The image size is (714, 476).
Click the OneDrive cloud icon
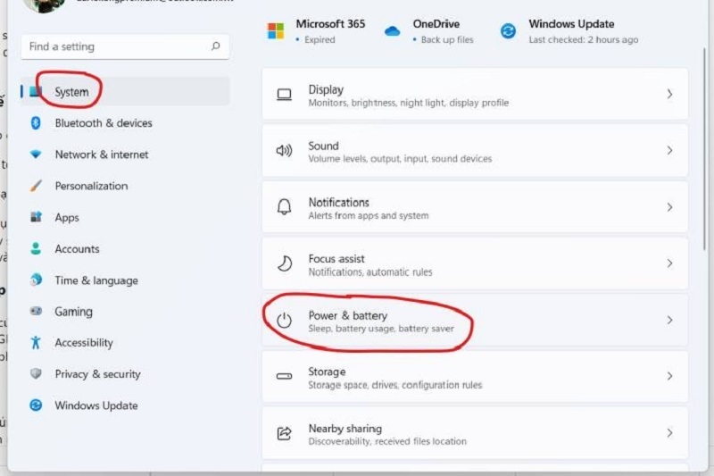[x=392, y=31]
